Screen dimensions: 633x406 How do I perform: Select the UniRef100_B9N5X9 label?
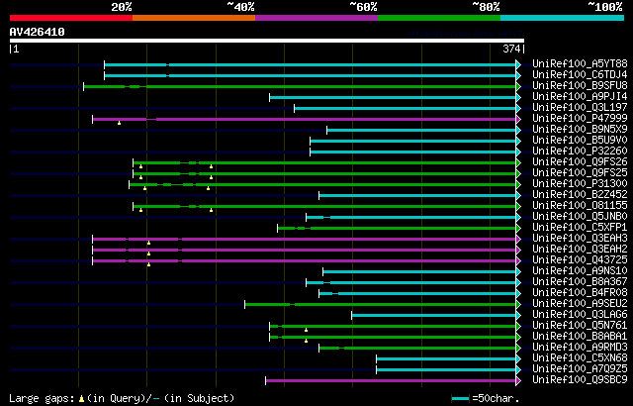point(580,130)
